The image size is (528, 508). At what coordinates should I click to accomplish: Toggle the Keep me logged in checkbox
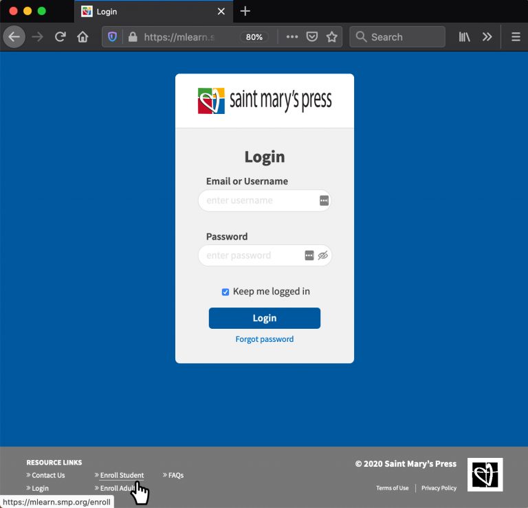pos(225,292)
